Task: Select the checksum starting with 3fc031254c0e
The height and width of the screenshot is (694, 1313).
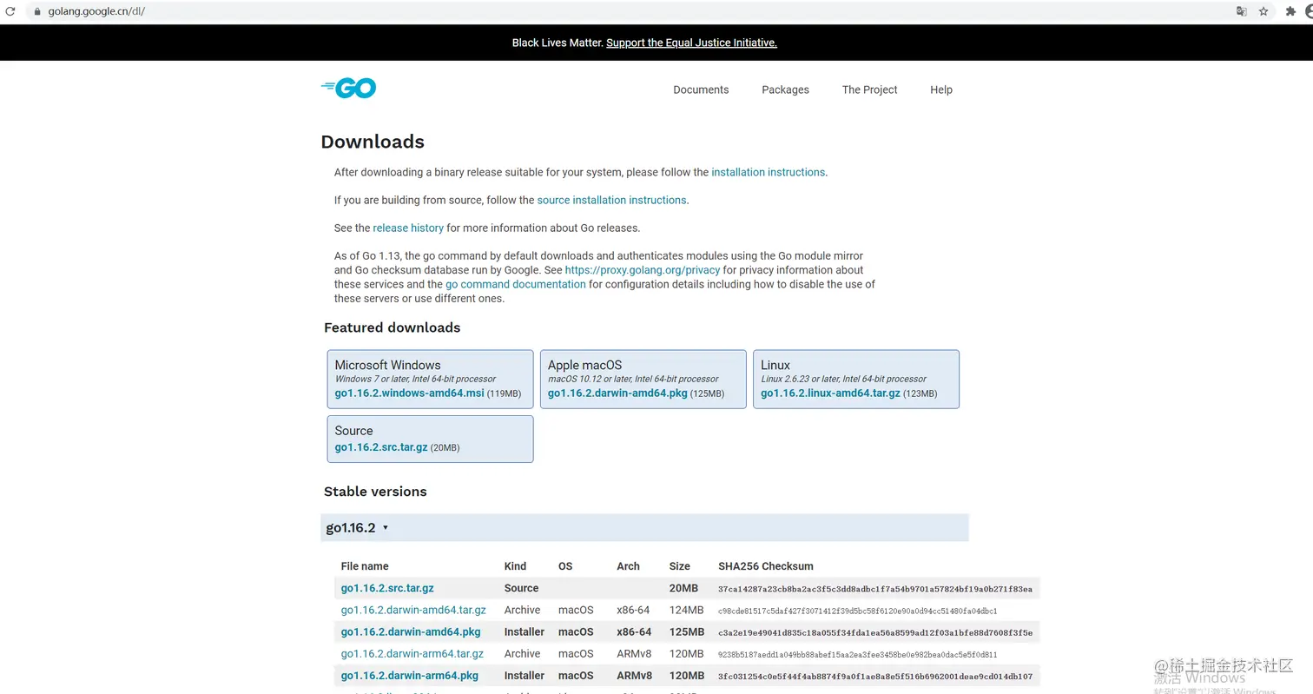Action: [875, 676]
